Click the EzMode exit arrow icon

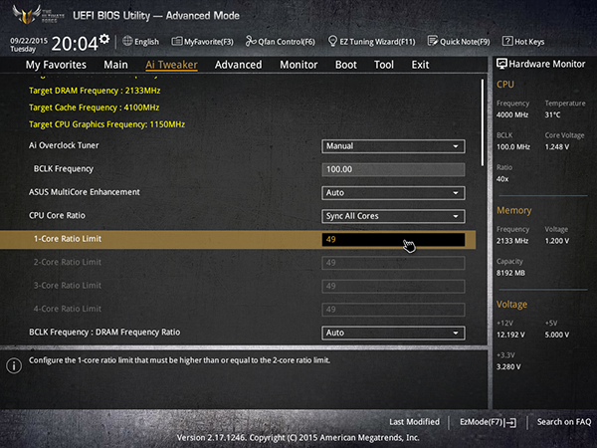pos(511,422)
